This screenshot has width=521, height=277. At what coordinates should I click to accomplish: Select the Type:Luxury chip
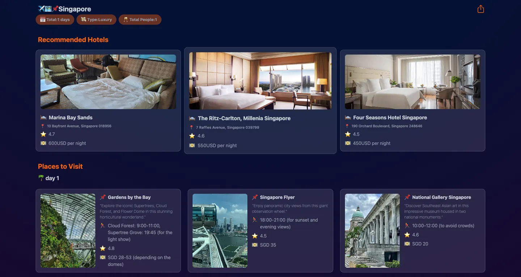[x=96, y=19]
